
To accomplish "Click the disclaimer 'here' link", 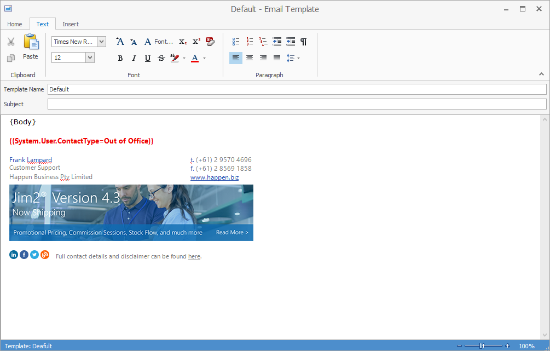I will 194,256.
